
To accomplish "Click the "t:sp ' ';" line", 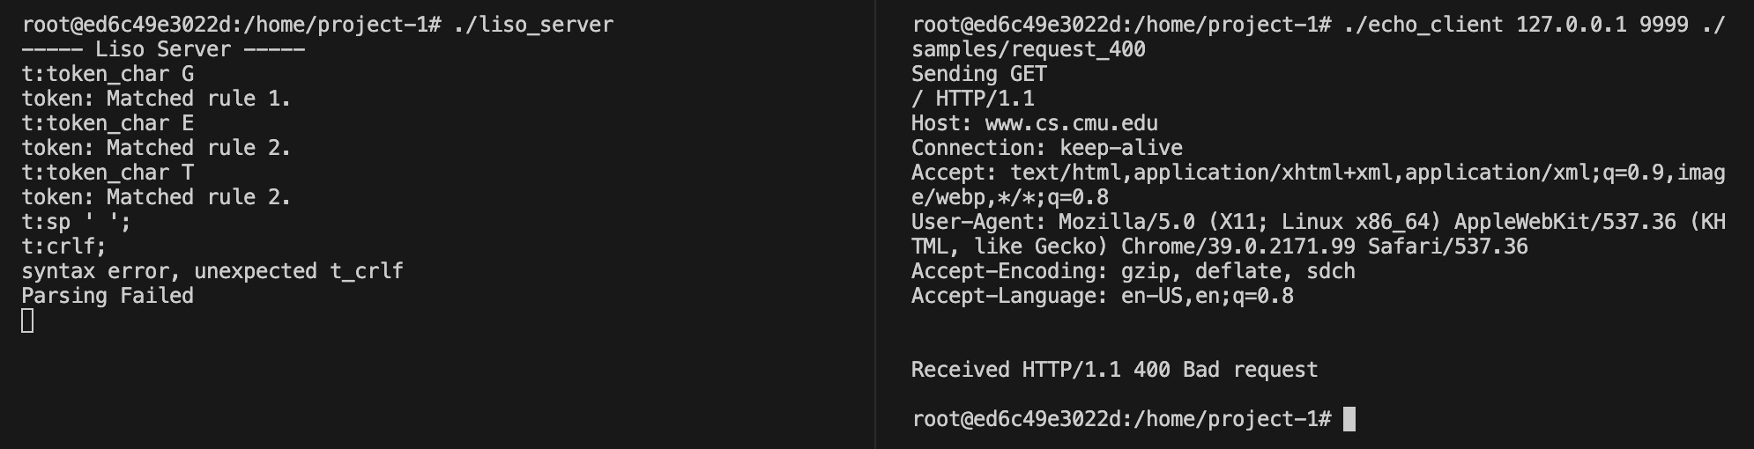I will pyautogui.click(x=77, y=222).
